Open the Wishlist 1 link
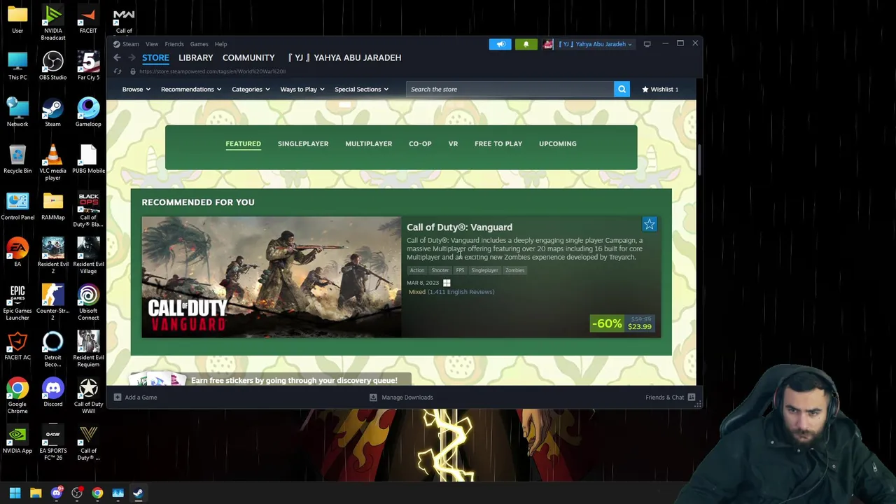 (660, 89)
